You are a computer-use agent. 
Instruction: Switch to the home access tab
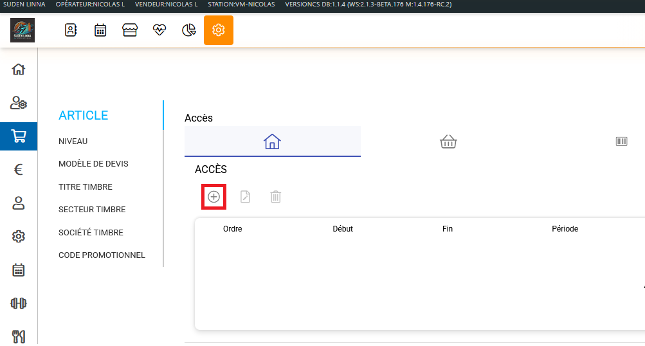pyautogui.click(x=272, y=141)
